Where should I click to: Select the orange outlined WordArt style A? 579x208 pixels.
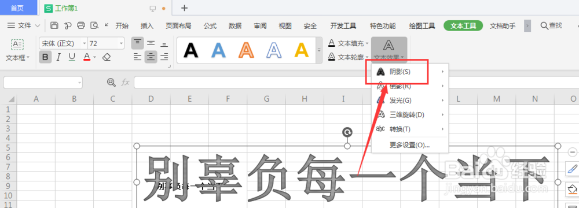click(246, 50)
